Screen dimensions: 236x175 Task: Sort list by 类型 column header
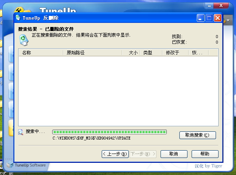coord(151,53)
